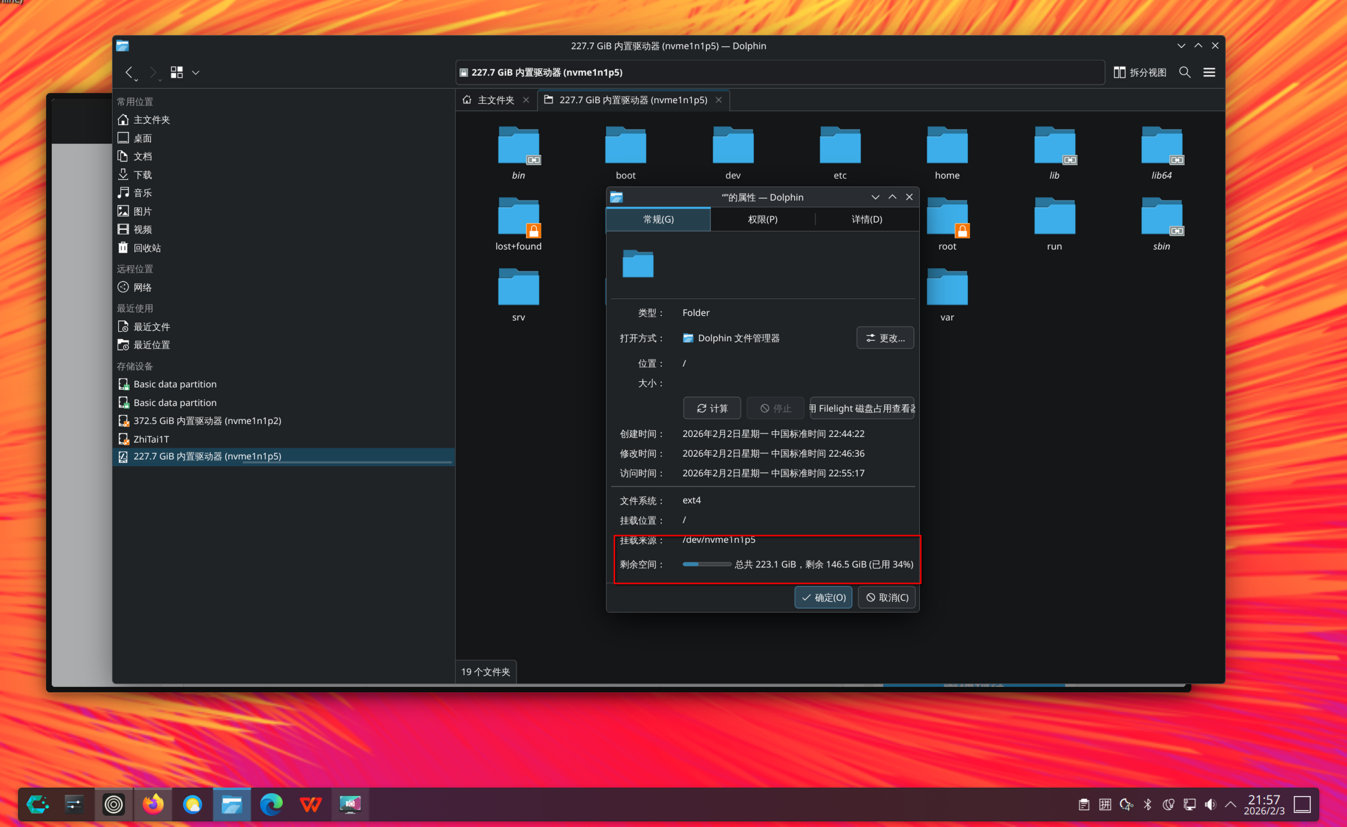Image resolution: width=1347 pixels, height=827 pixels.
Task: Click the back navigation arrow
Action: pos(128,72)
